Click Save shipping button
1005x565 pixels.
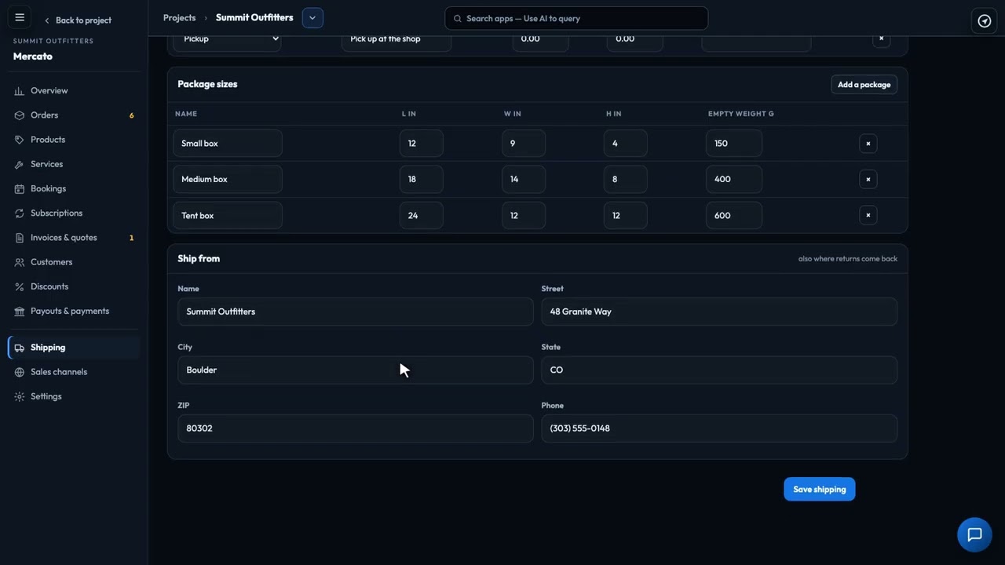(819, 489)
